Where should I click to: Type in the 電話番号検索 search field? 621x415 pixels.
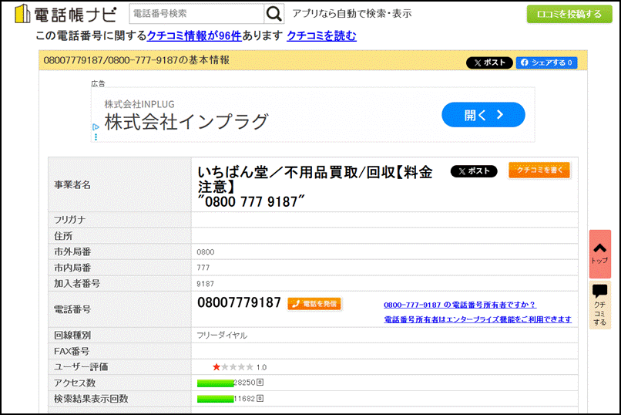point(196,14)
